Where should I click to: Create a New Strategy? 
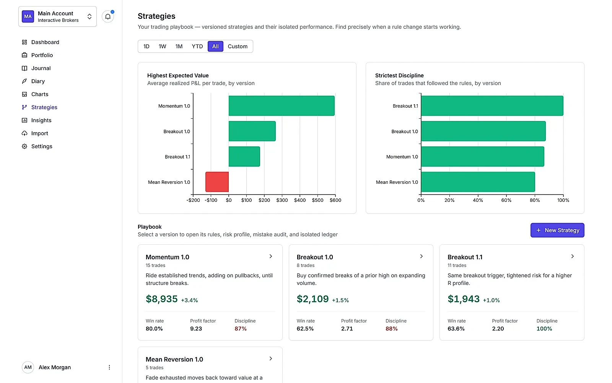coord(557,230)
